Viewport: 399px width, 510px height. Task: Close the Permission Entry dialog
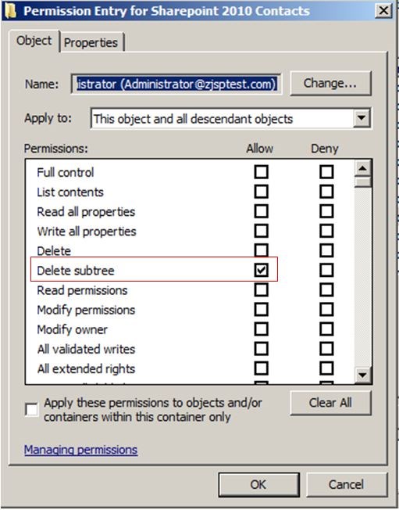tap(383, 11)
